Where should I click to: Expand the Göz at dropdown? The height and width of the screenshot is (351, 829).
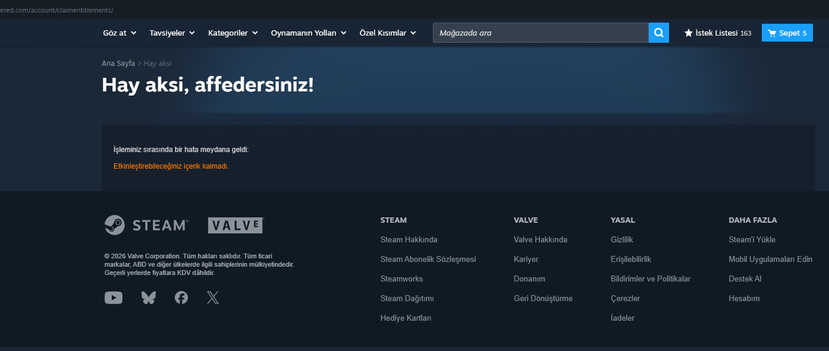[120, 33]
